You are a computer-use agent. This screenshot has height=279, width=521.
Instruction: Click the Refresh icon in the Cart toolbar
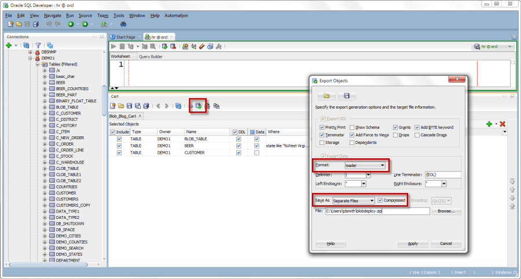pyautogui.click(x=178, y=106)
